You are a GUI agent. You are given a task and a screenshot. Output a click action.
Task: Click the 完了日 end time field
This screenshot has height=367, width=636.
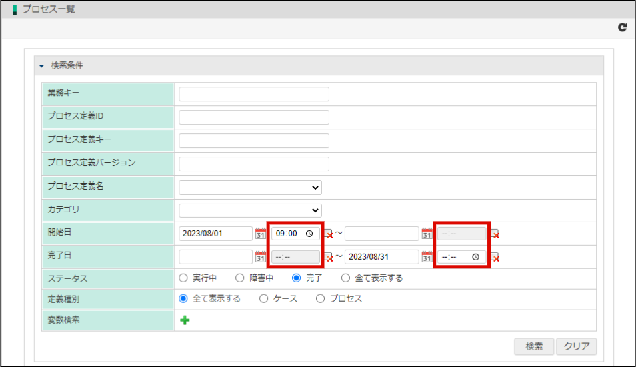pos(461,257)
